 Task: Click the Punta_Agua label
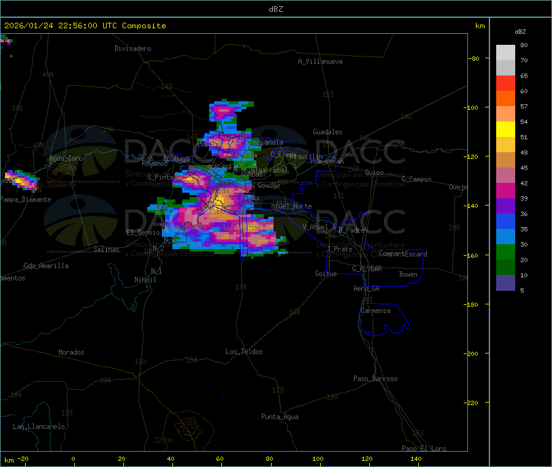click(x=280, y=417)
